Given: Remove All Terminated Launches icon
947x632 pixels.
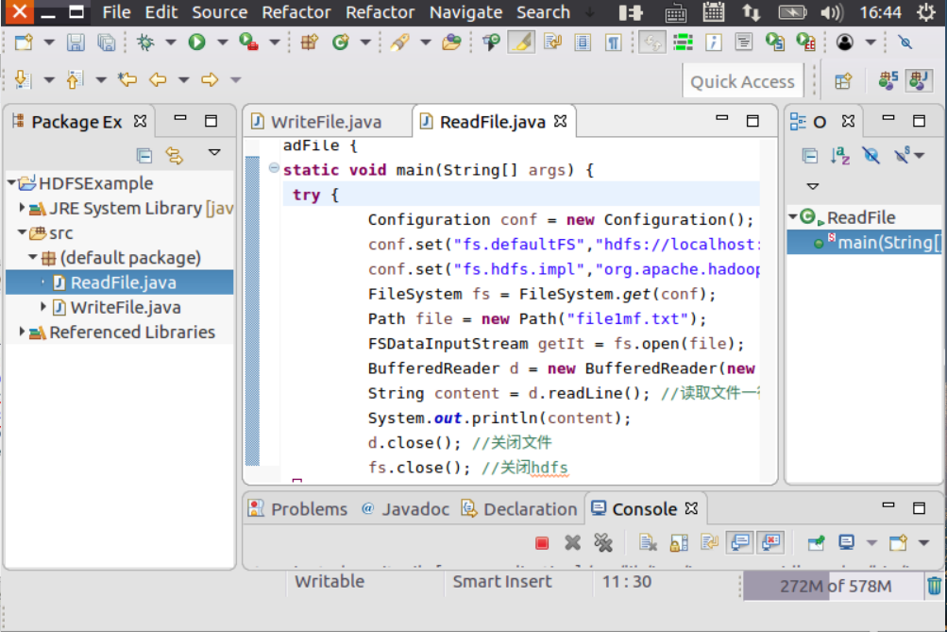Looking at the screenshot, I should [603, 543].
